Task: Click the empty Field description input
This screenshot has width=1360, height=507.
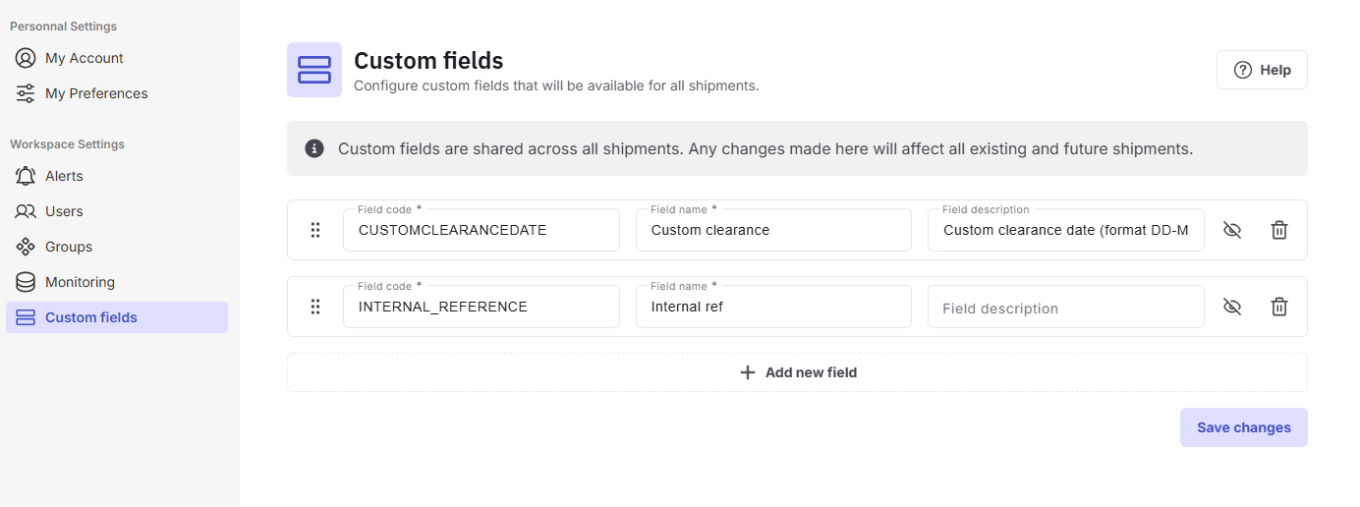Action: pyautogui.click(x=1065, y=308)
